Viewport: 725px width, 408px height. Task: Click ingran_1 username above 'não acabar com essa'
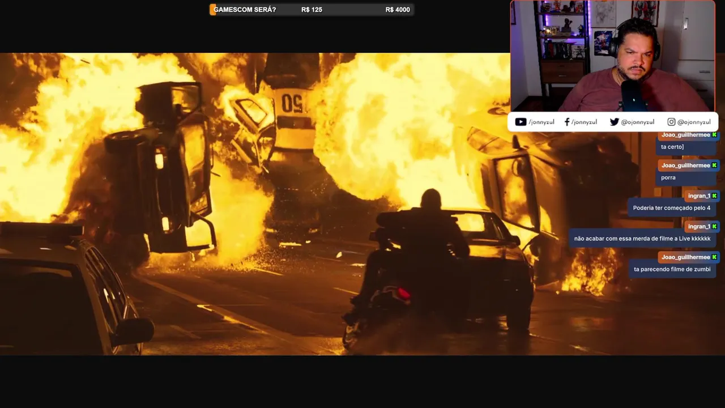[x=699, y=227]
